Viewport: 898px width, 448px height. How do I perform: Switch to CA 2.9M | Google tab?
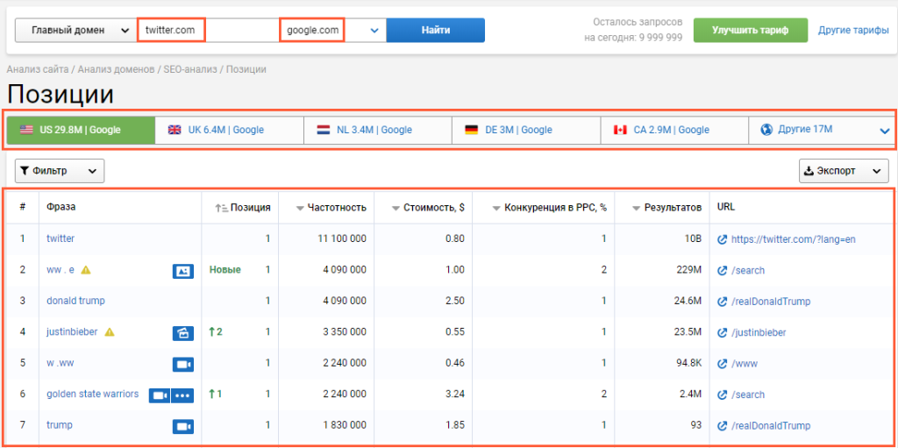coord(674,130)
